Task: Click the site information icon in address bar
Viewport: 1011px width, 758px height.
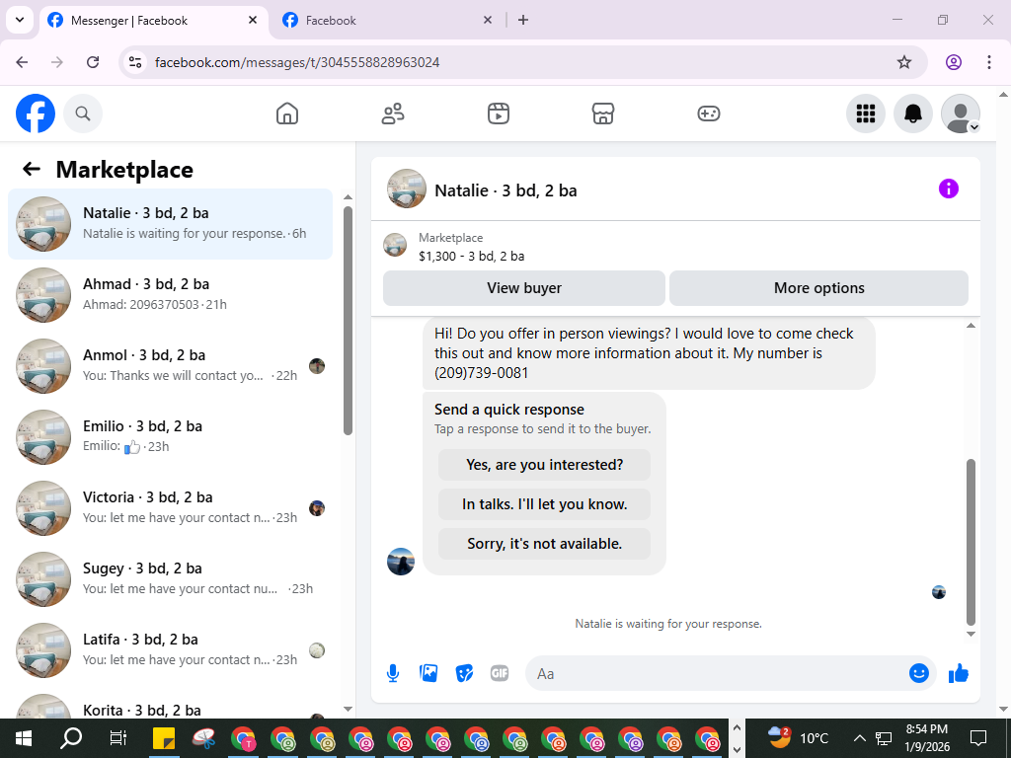Action: pyautogui.click(x=135, y=62)
